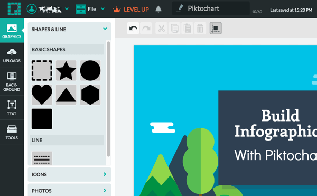317x196 pixels.
Task: Expand the account dropdown arrow
Action: pyautogui.click(x=67, y=8)
